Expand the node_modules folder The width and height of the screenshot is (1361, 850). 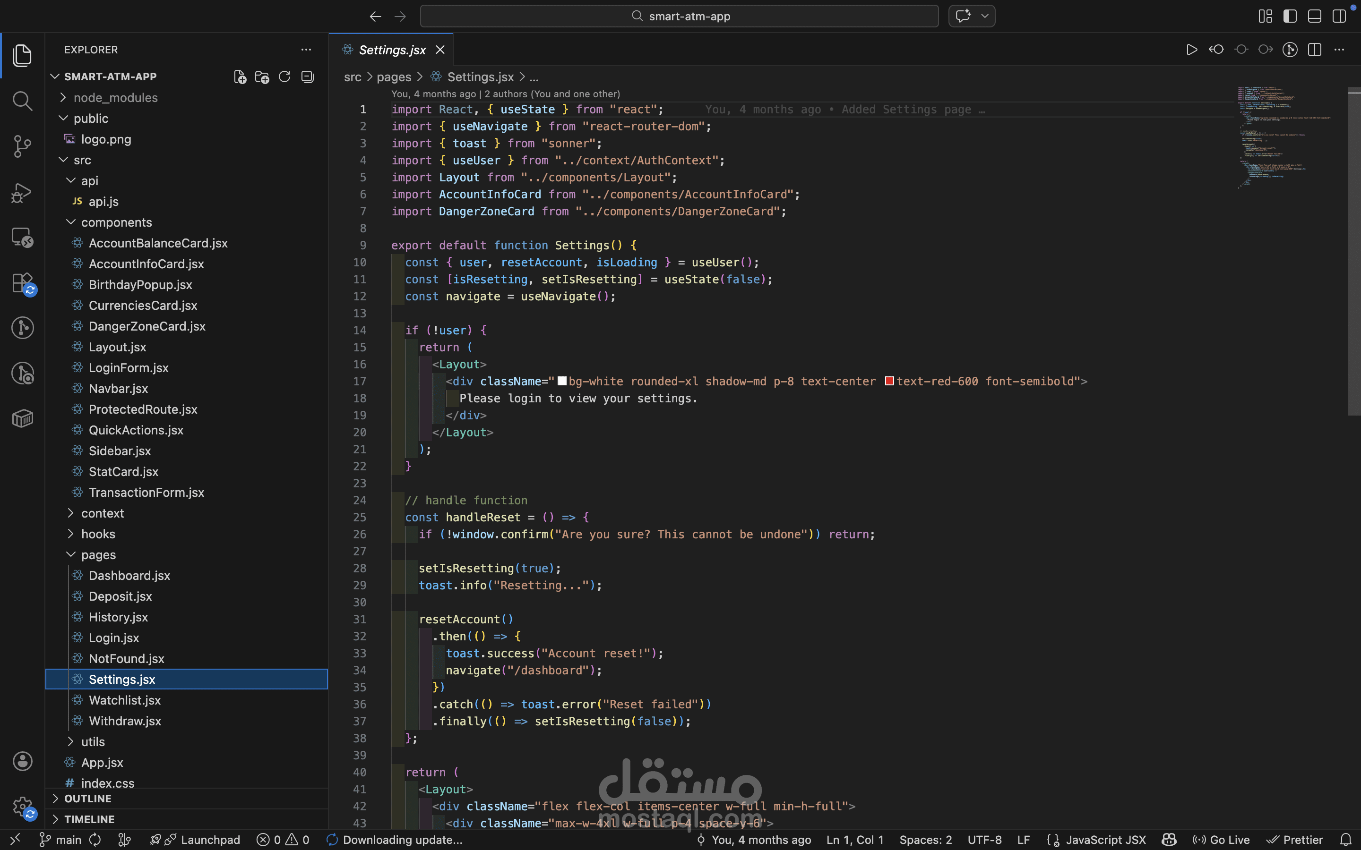tap(115, 98)
